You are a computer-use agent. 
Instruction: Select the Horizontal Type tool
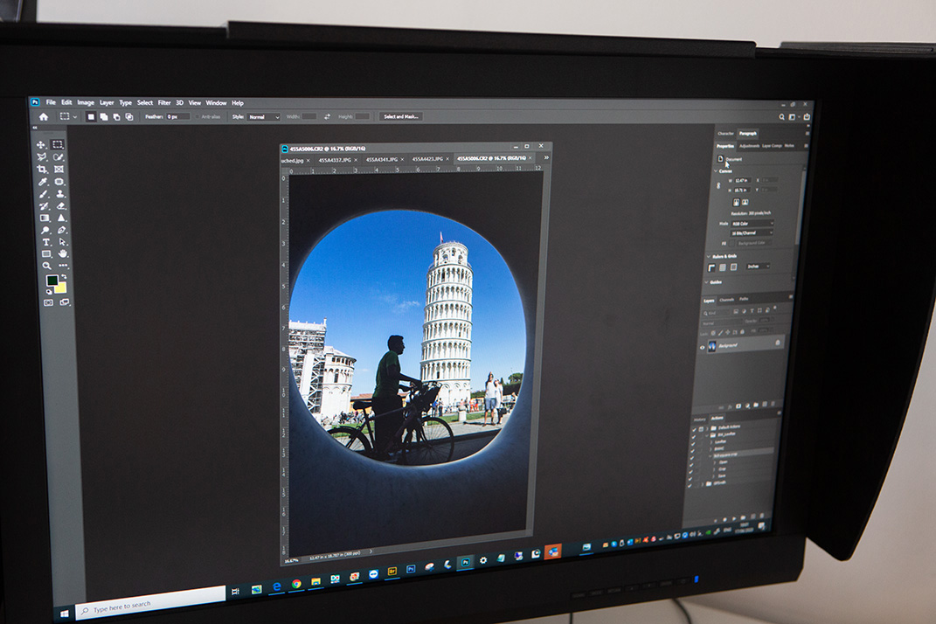tap(46, 242)
